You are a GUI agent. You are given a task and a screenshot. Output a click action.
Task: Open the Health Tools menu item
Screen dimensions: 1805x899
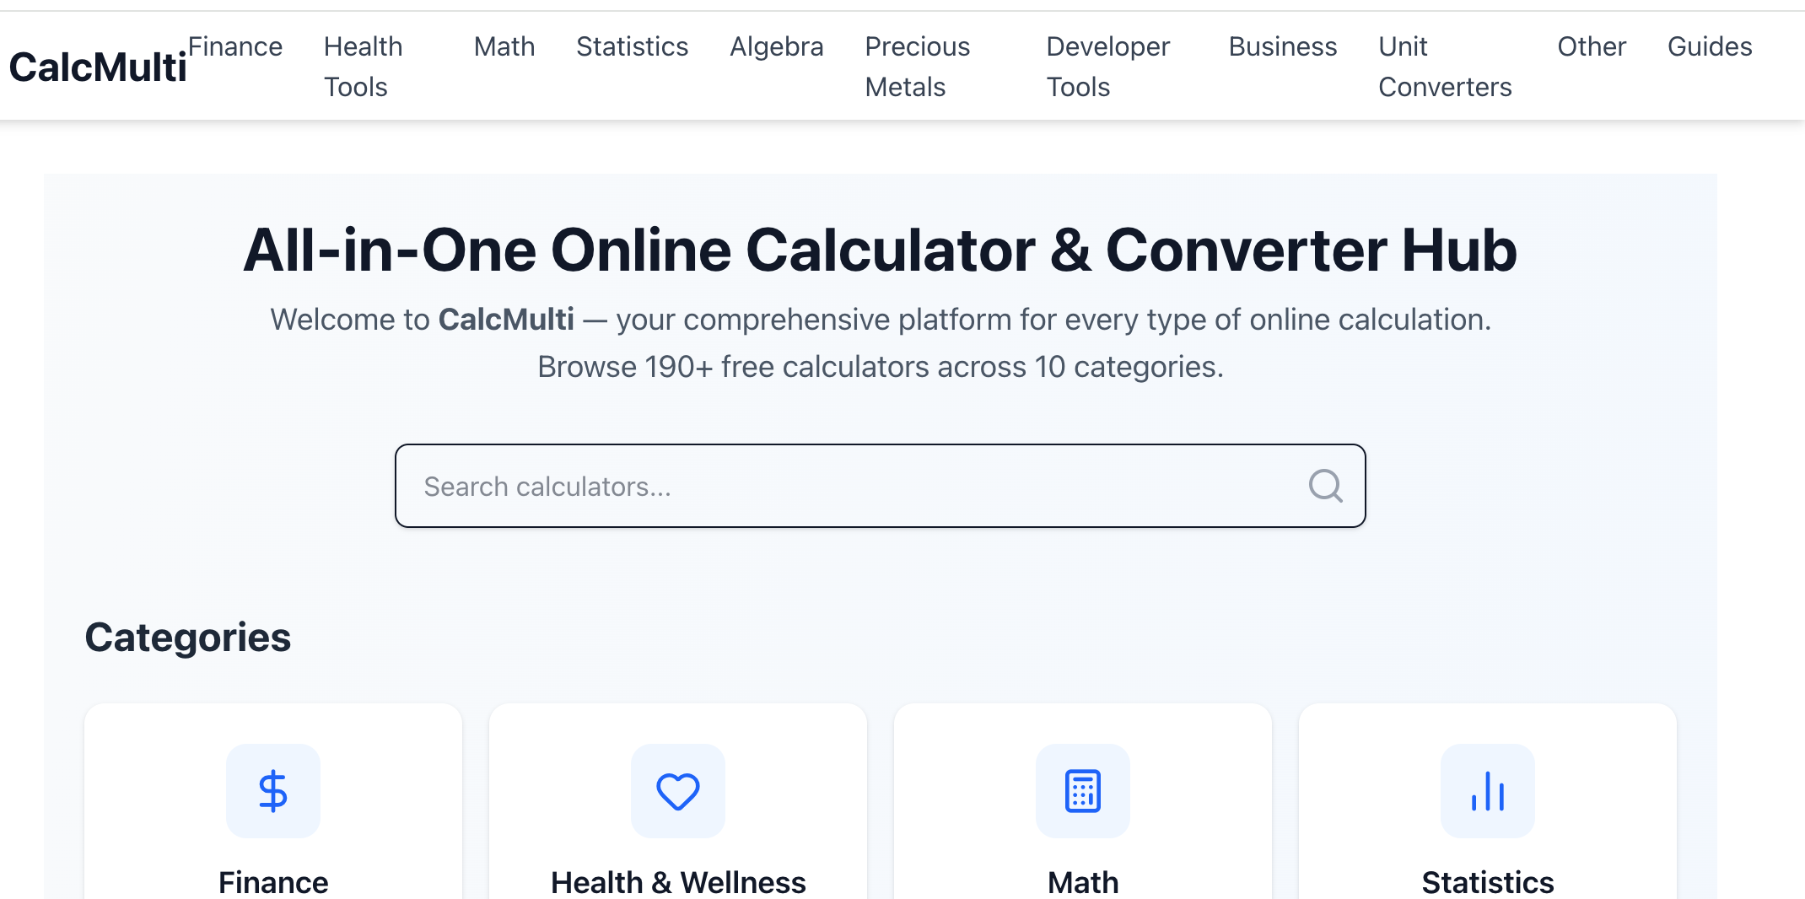363,66
